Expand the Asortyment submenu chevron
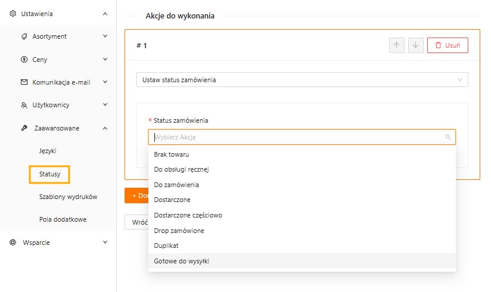The width and height of the screenshot is (491, 292). (105, 36)
